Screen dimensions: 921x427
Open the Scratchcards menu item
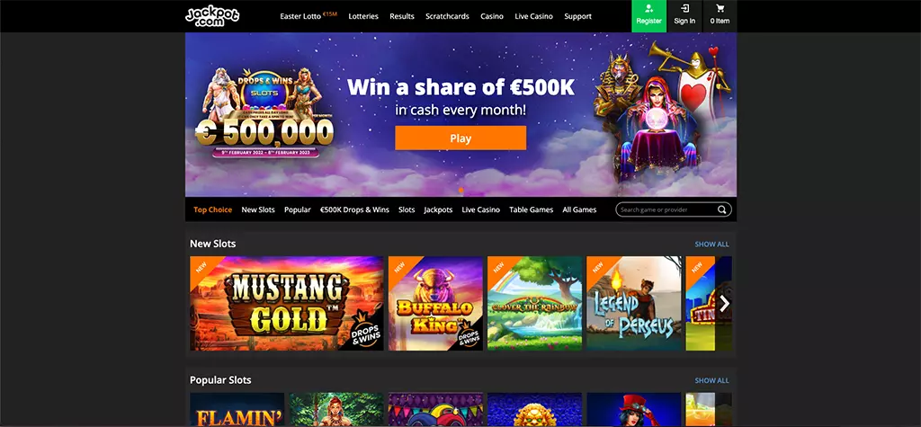(x=447, y=16)
